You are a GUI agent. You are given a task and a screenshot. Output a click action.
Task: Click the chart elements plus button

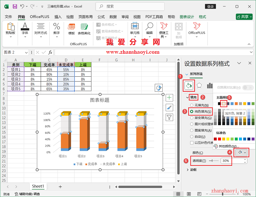(169, 98)
